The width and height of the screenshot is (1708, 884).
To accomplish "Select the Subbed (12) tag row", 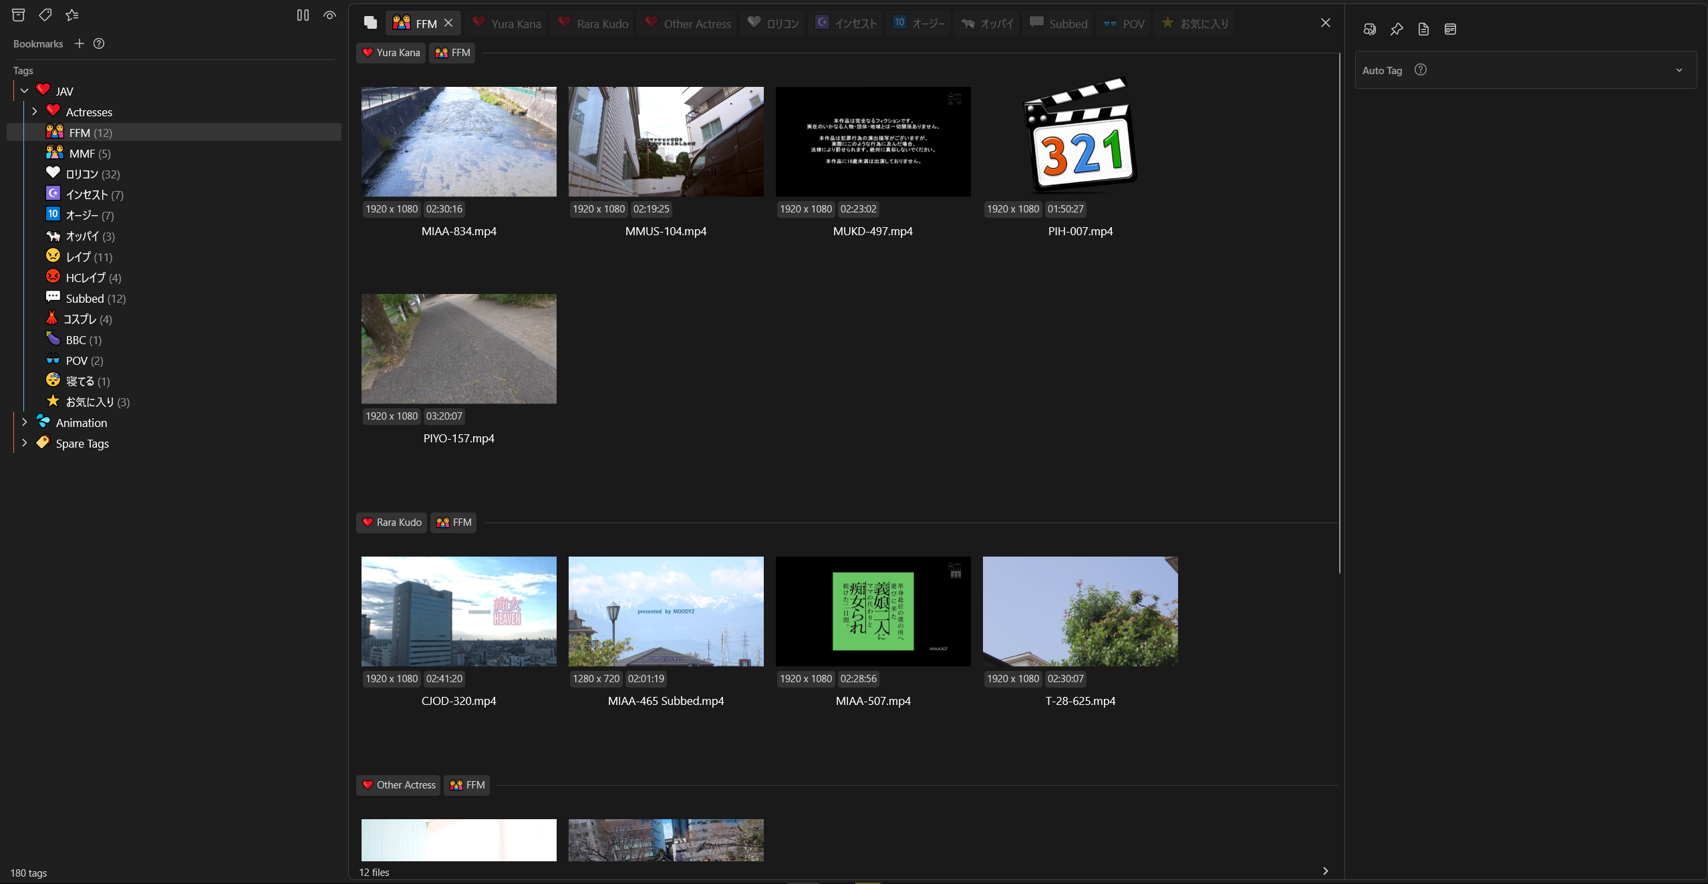I will [x=174, y=298].
